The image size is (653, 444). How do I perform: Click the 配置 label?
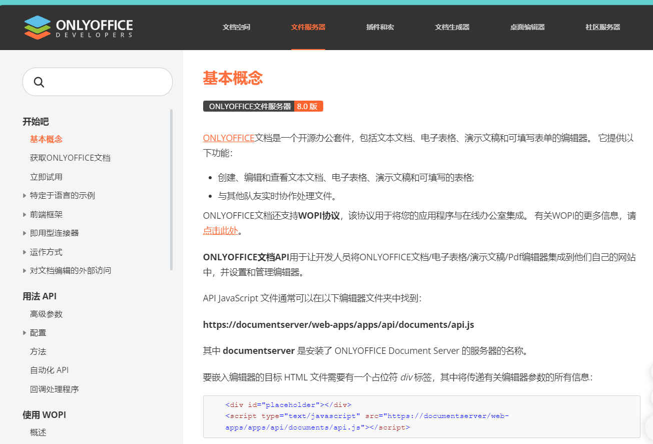[x=38, y=333]
